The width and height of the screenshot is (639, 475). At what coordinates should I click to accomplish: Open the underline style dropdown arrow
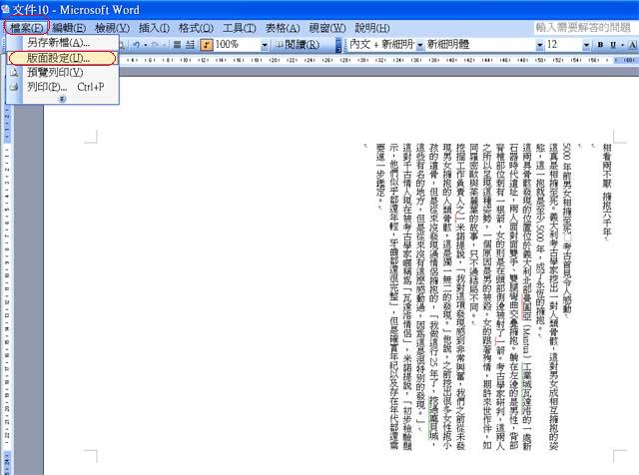(x=622, y=45)
